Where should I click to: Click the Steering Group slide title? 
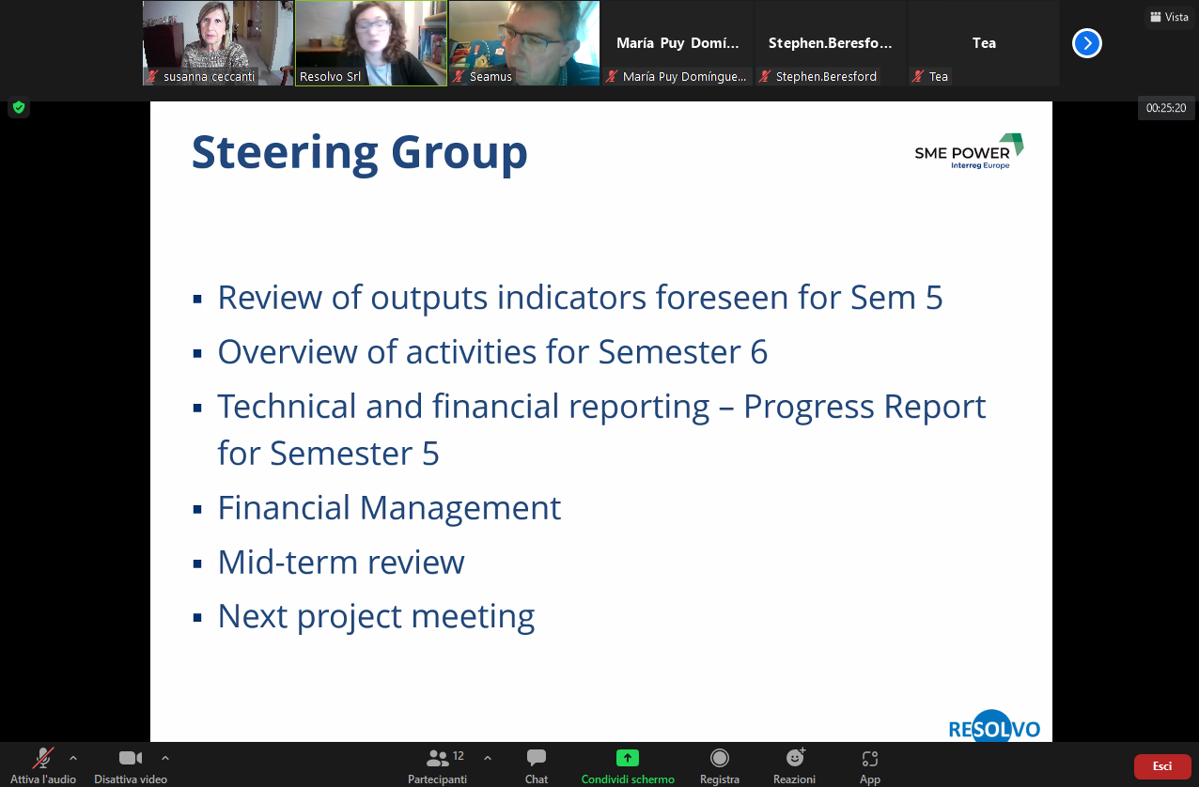(360, 152)
